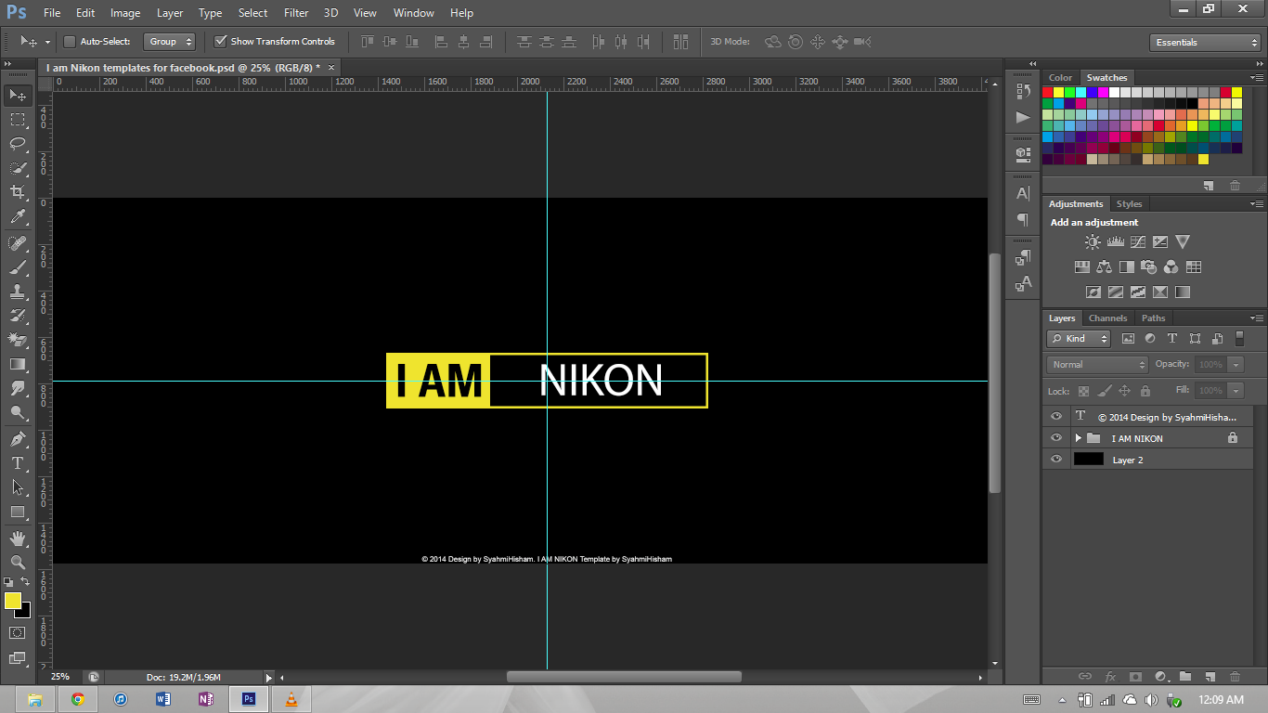This screenshot has width=1268, height=713.
Task: Select the Hand tool
Action: click(18, 538)
